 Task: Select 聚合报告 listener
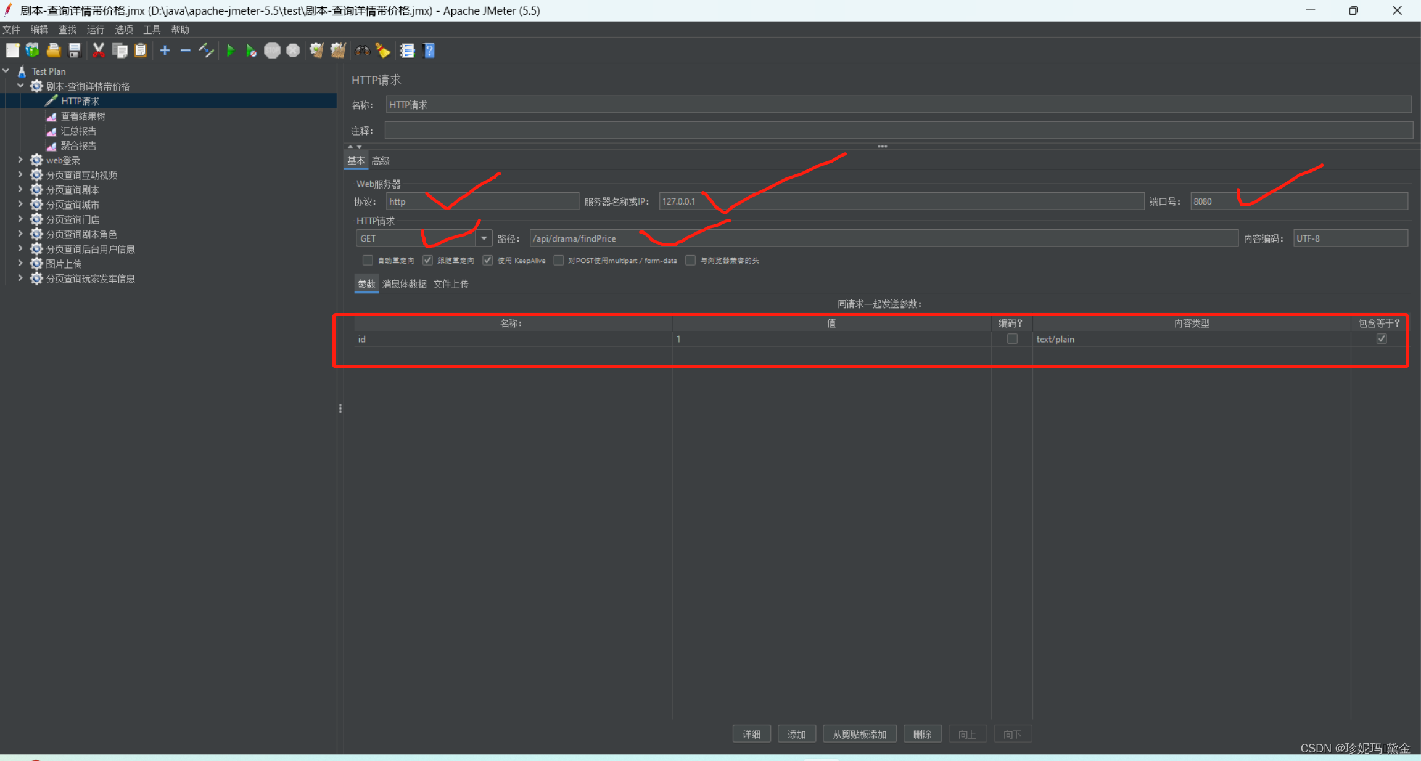point(78,145)
